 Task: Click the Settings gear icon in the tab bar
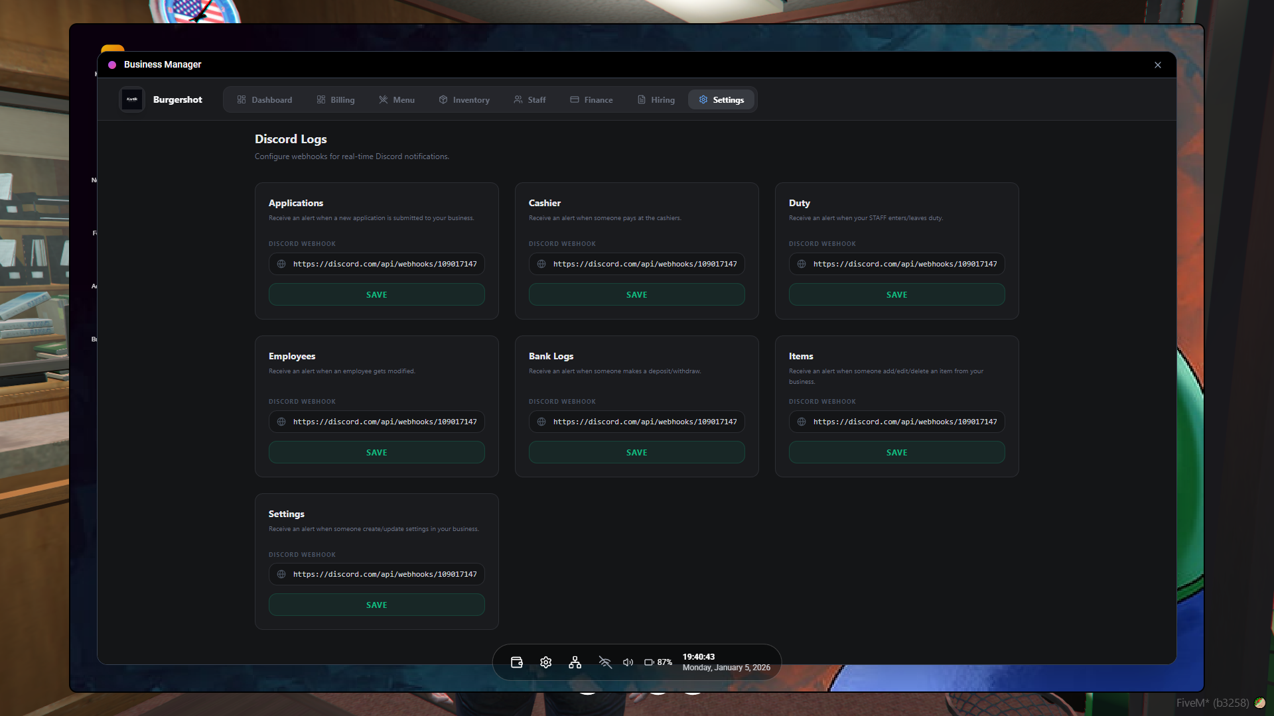click(703, 99)
